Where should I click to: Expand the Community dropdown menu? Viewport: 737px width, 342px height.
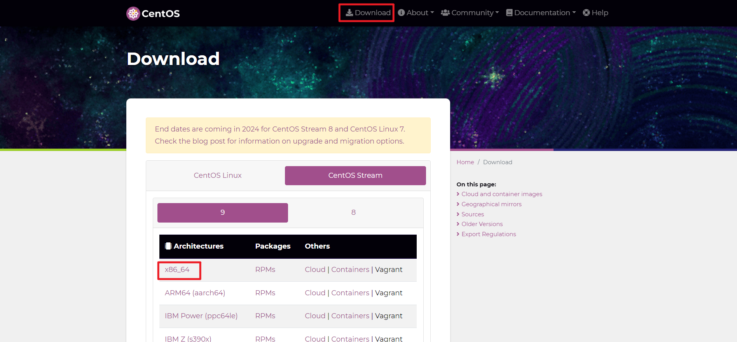(470, 13)
